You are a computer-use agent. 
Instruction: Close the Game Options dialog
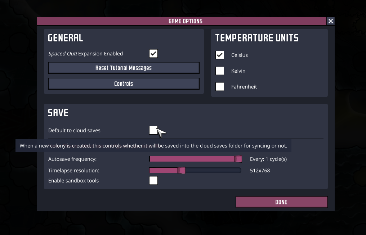331,21
